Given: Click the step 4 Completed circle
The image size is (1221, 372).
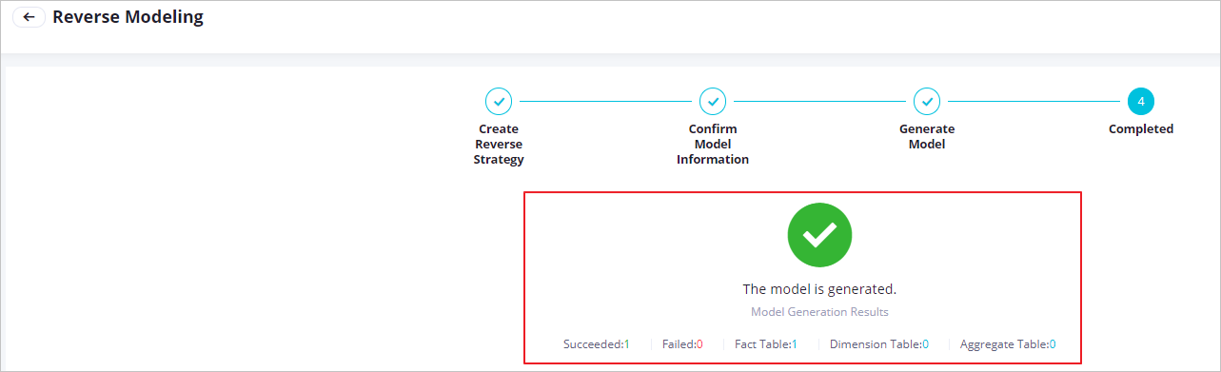Looking at the screenshot, I should tap(1141, 101).
